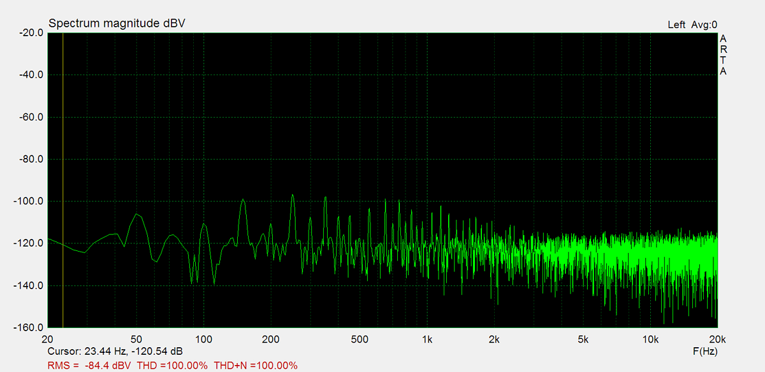Click the 100 frequency axis label
This screenshot has width=765, height=372.
[x=203, y=338]
